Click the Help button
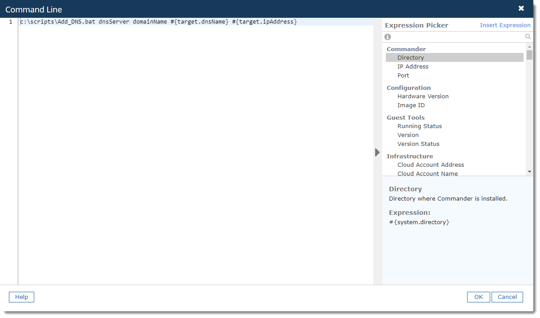 [21, 297]
